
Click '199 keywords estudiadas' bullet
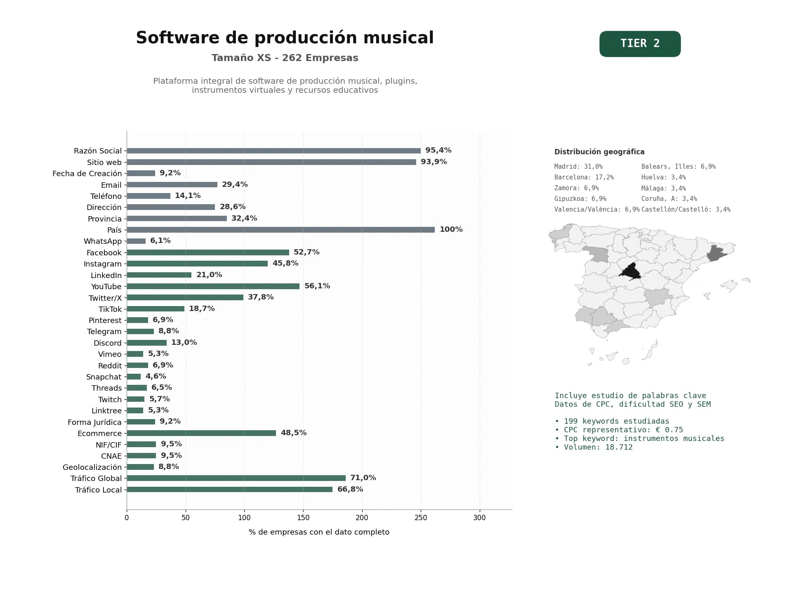click(x=612, y=421)
